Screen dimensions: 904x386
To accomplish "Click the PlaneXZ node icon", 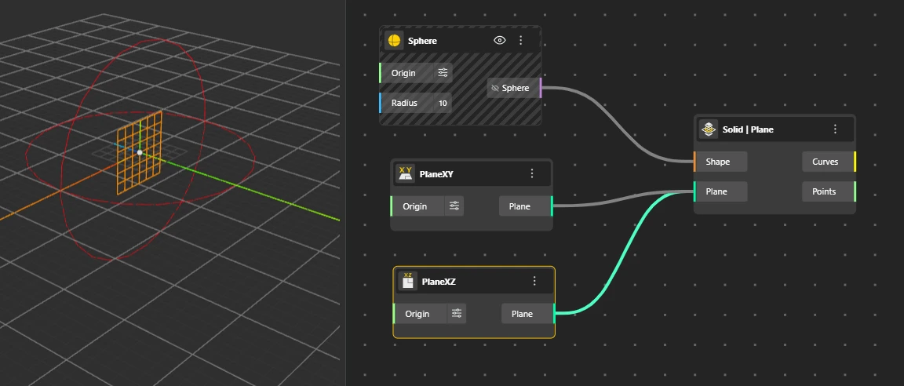I will [x=408, y=281].
